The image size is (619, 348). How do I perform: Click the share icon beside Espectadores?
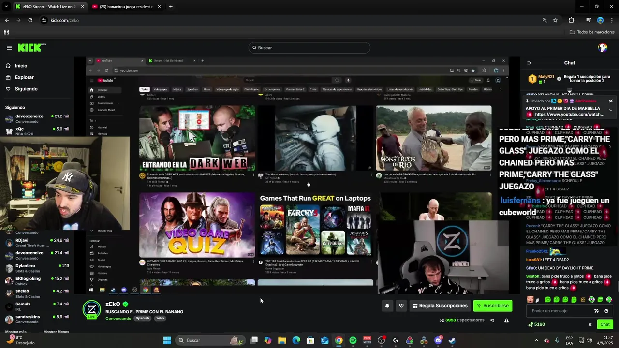point(492,320)
